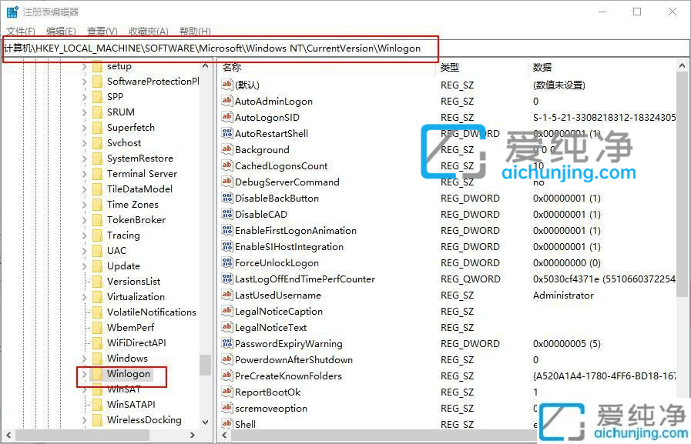Open the 收藏夹(A) menu

tap(149, 32)
